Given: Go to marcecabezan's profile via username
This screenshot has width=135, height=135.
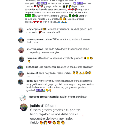Looking at the screenshot, I should pos(35,49).
